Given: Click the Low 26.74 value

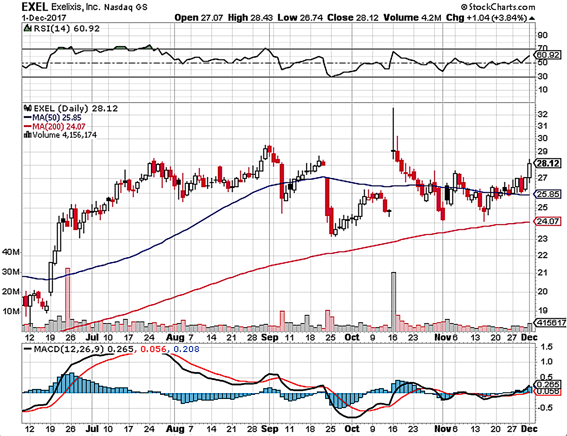Looking at the screenshot, I should click(300, 18).
